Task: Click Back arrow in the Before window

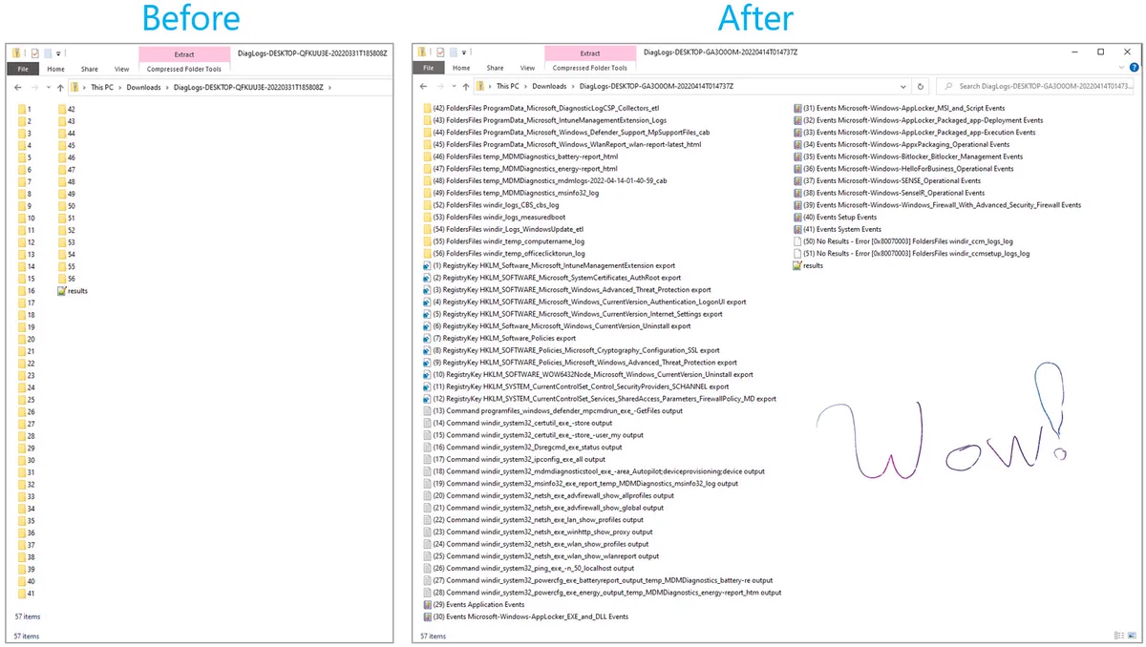Action: [19, 87]
